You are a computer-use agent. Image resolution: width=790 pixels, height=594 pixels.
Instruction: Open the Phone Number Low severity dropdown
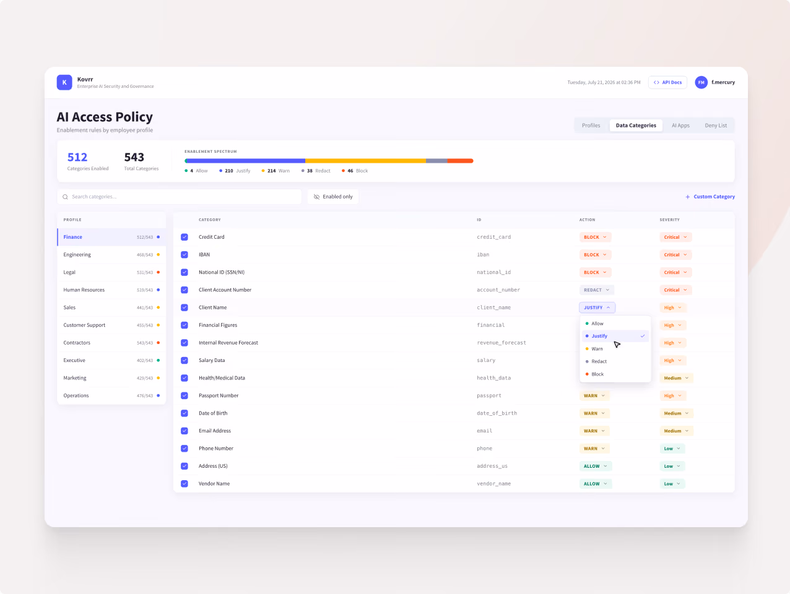[x=672, y=449]
